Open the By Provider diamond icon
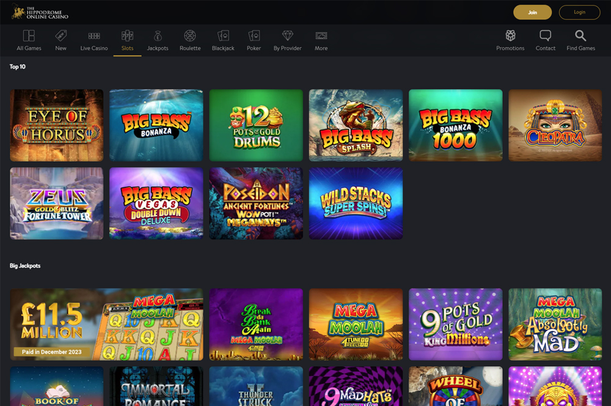The image size is (611, 406). coord(288,36)
